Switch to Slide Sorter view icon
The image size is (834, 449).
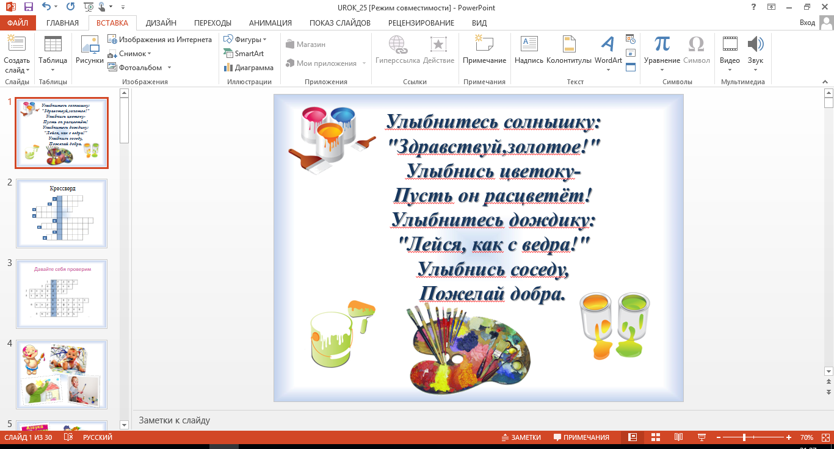656,437
